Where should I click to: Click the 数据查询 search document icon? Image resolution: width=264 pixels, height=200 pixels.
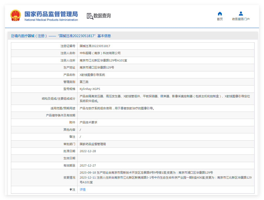(x=90, y=16)
